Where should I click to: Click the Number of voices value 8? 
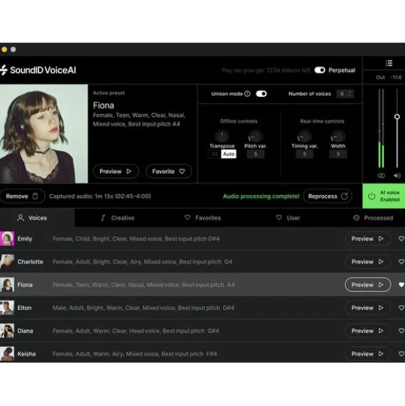(x=342, y=93)
